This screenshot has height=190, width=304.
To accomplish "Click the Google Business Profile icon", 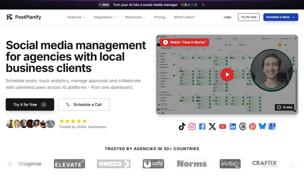I will pyautogui.click(x=272, y=126).
